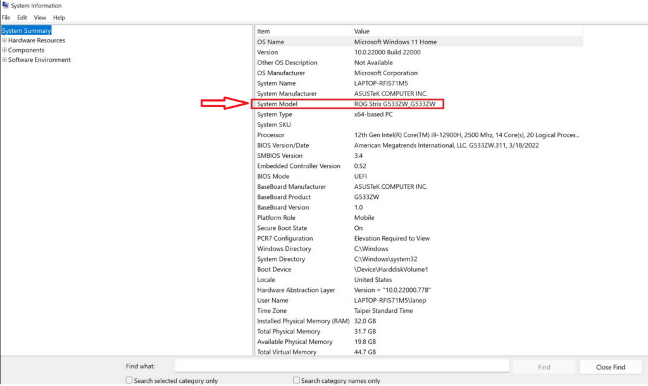This screenshot has height=386, width=648.
Task: Open the Edit menu
Action: [x=22, y=17]
